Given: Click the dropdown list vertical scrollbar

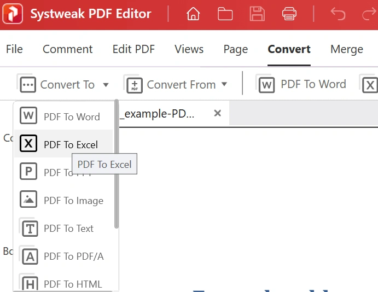Looking at the screenshot, I should pyautogui.click(x=117, y=164).
